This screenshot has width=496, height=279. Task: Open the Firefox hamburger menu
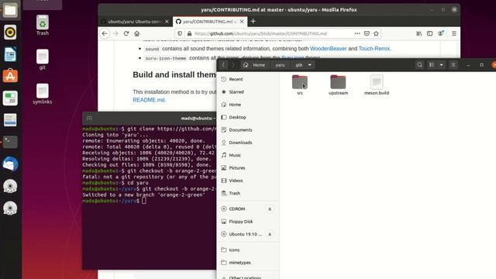click(x=454, y=33)
